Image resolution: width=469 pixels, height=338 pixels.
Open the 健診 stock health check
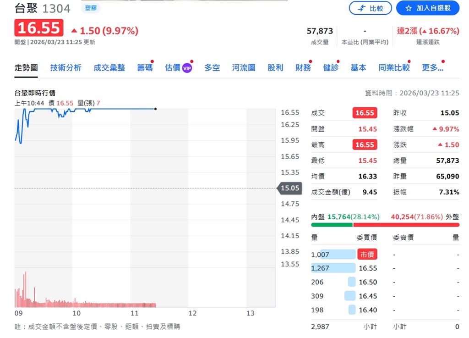click(331, 67)
